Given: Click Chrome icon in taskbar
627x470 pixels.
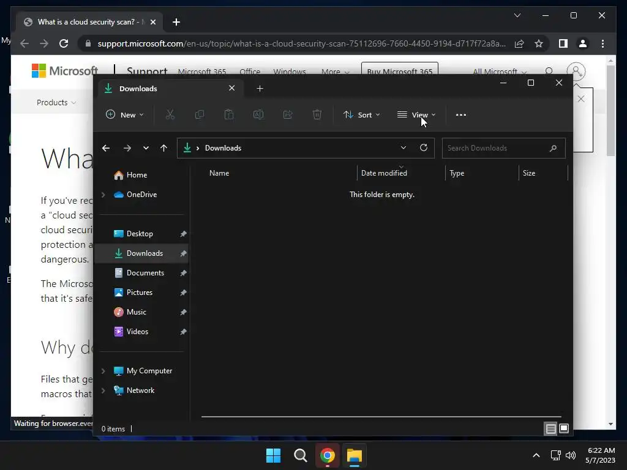Looking at the screenshot, I should point(328,455).
